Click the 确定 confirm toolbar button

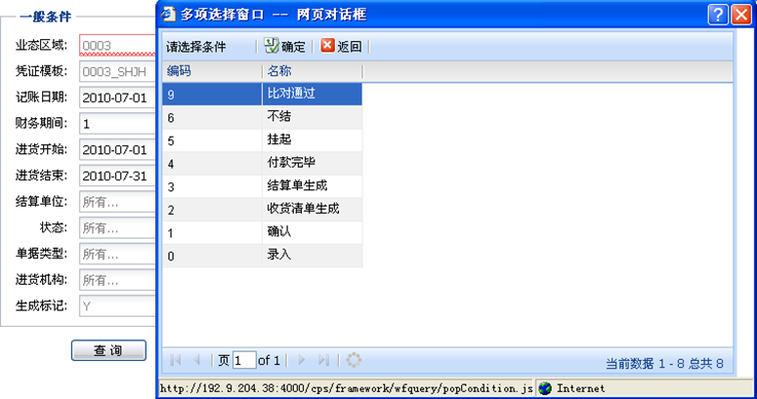(284, 47)
